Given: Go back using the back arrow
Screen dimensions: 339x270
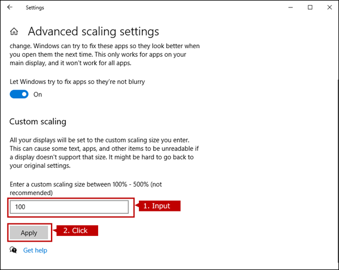Looking at the screenshot, I should (10, 7).
